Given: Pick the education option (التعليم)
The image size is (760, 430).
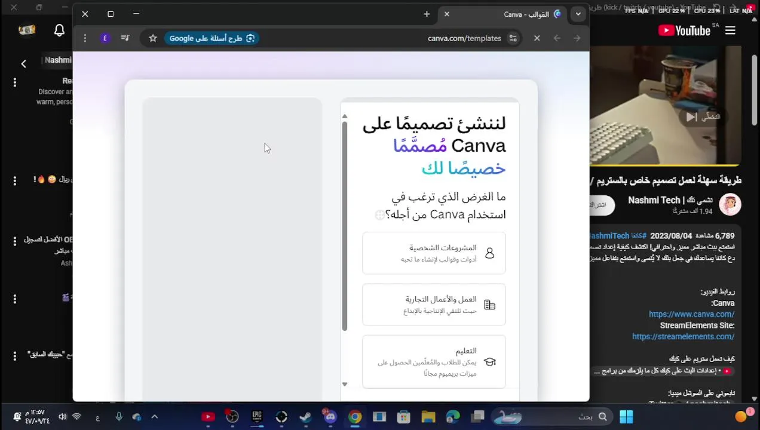Looking at the screenshot, I should point(434,361).
